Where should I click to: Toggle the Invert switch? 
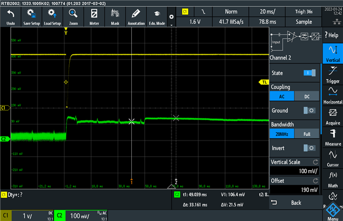click(x=310, y=148)
